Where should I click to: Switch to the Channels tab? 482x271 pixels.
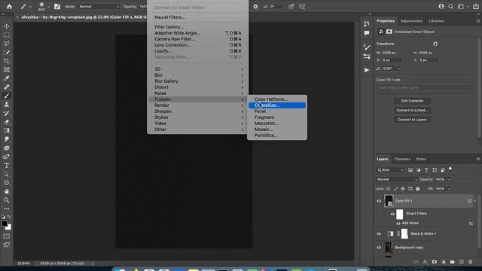[x=402, y=159]
